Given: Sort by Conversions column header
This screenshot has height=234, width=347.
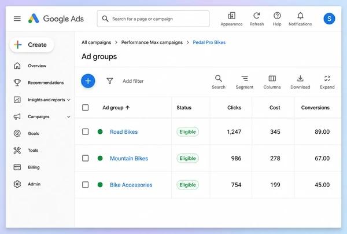Looking at the screenshot, I should (315, 108).
